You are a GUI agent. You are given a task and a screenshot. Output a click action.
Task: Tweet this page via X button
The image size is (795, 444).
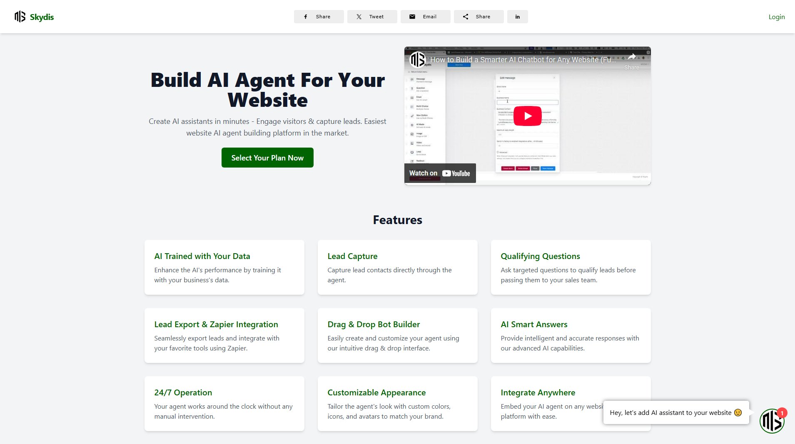(x=372, y=17)
